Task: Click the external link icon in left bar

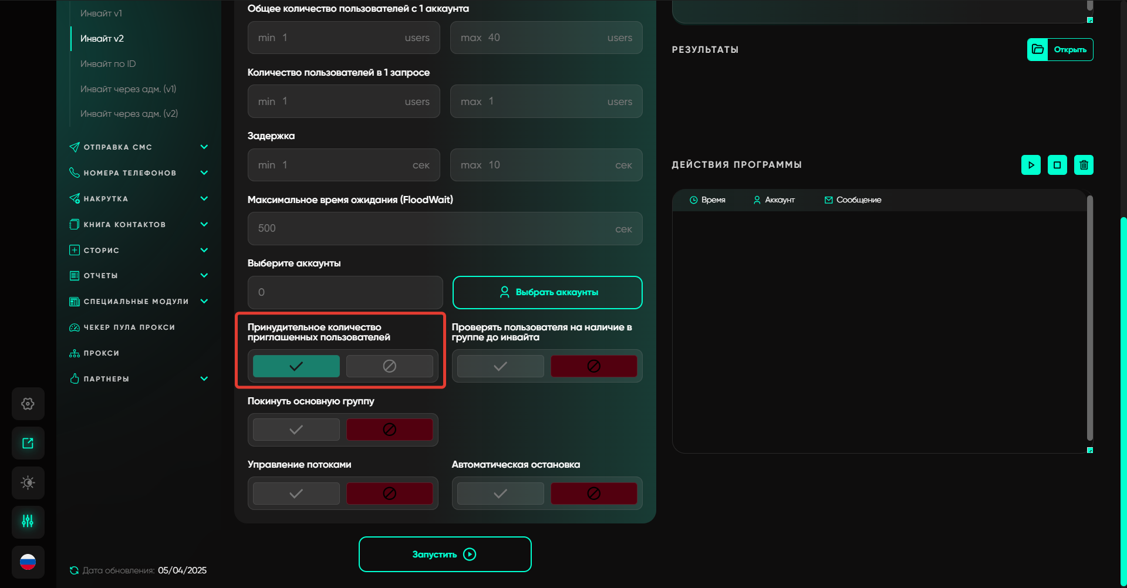Action: (x=28, y=443)
